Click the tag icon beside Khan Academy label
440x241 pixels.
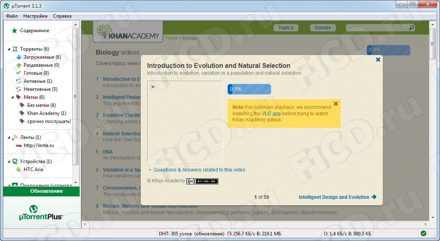(22, 113)
